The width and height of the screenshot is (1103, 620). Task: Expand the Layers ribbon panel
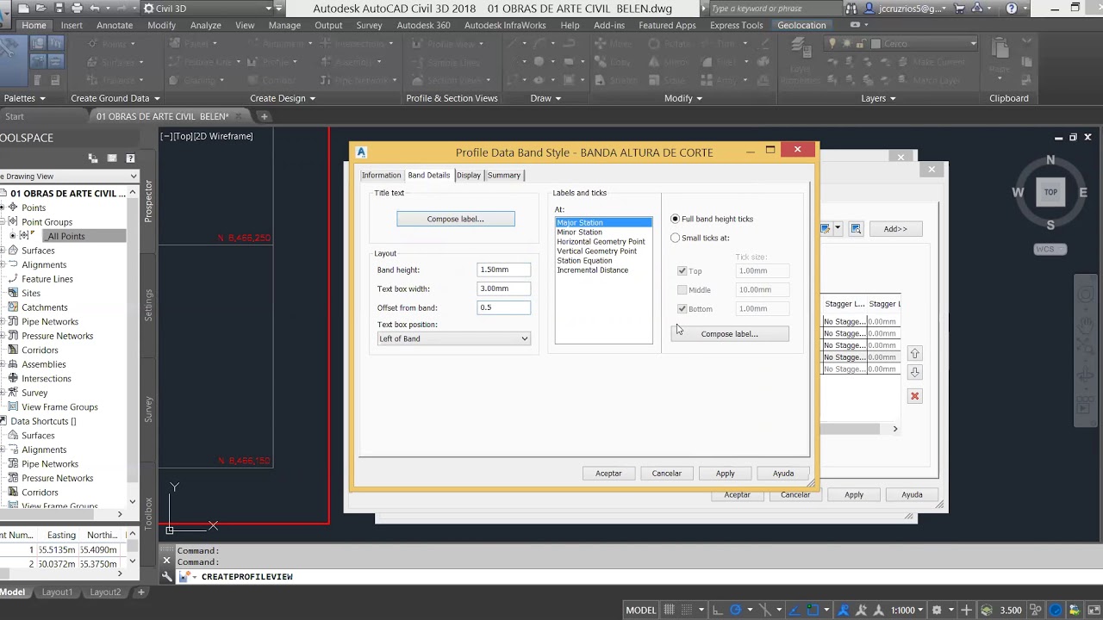click(x=879, y=98)
